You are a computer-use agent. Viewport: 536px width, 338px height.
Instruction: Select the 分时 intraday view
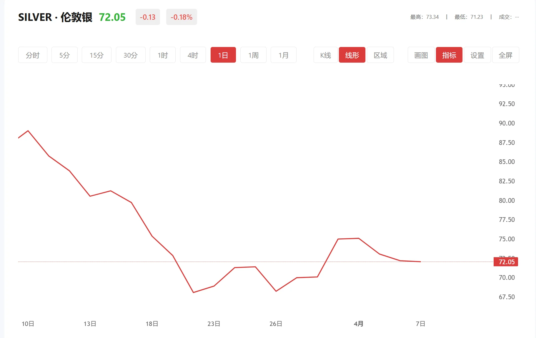pos(32,55)
